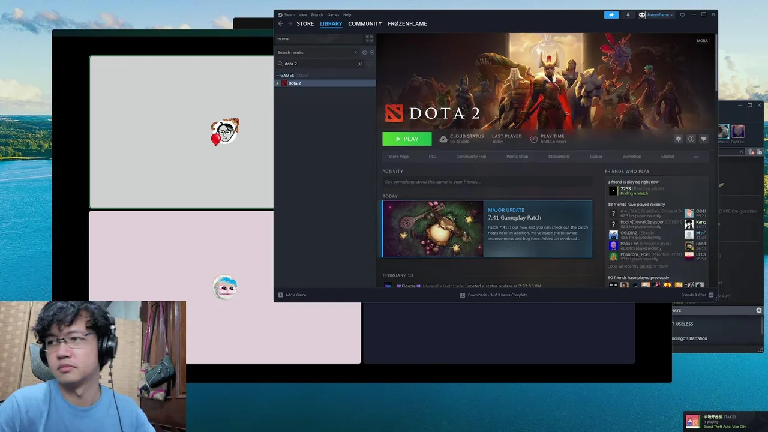Switch to the STORE tab
768x432 pixels.
point(305,23)
